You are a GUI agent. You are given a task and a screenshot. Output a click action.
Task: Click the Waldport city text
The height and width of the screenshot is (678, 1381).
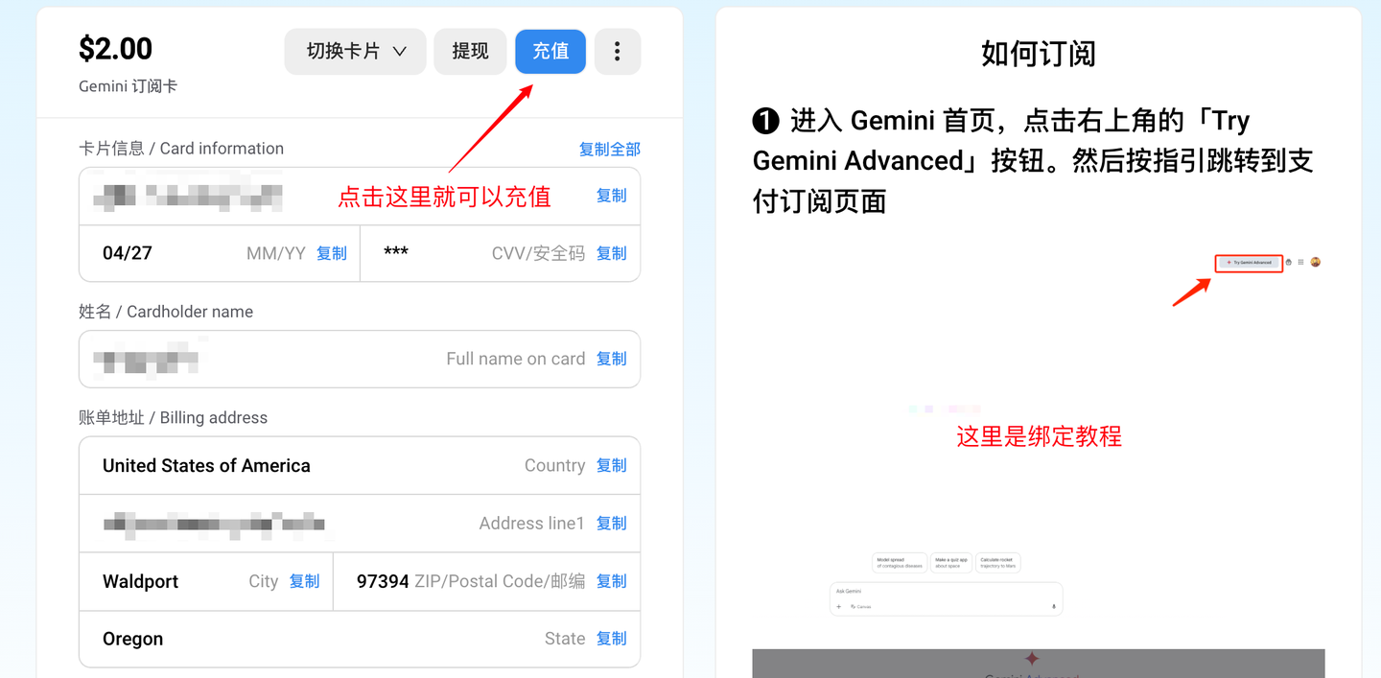click(140, 581)
